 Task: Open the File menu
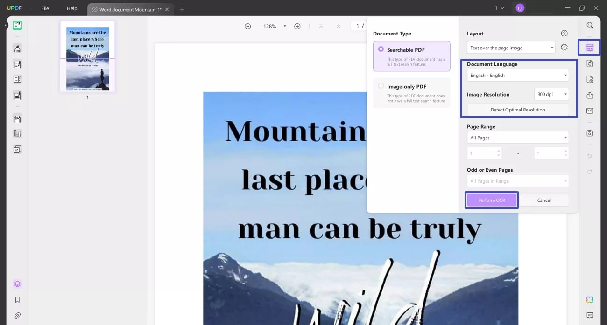click(45, 8)
